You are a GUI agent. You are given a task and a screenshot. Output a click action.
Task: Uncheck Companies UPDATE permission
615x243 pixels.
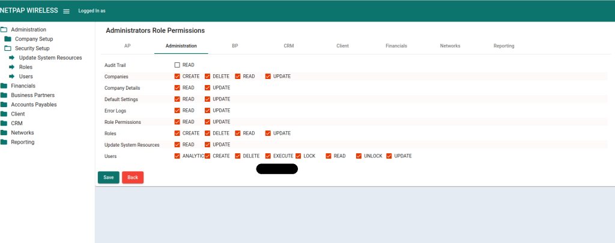pos(268,76)
